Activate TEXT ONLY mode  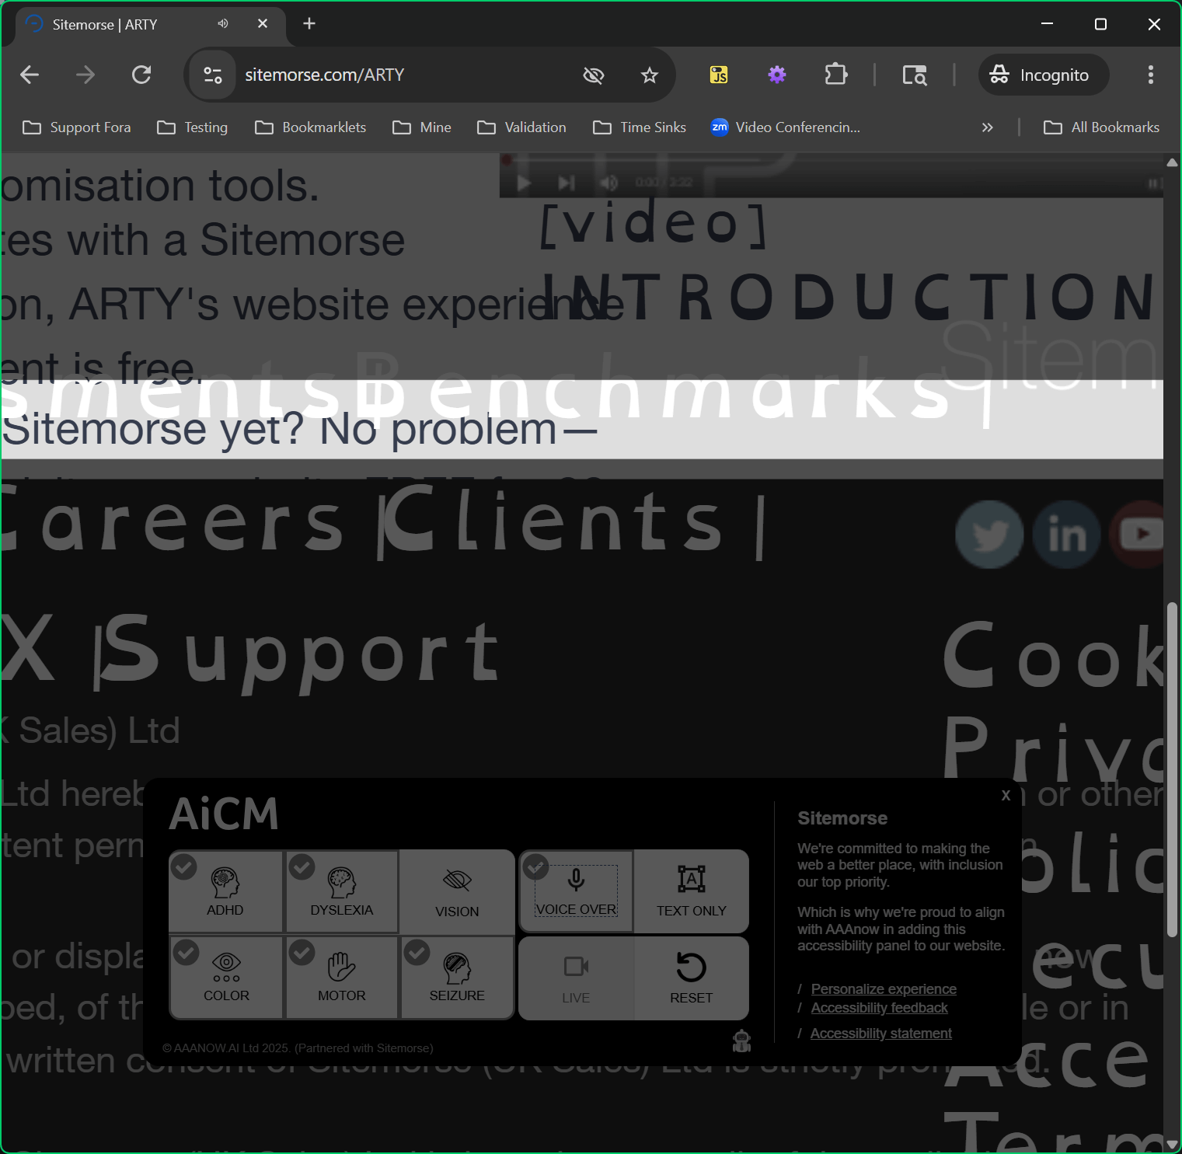tap(691, 891)
